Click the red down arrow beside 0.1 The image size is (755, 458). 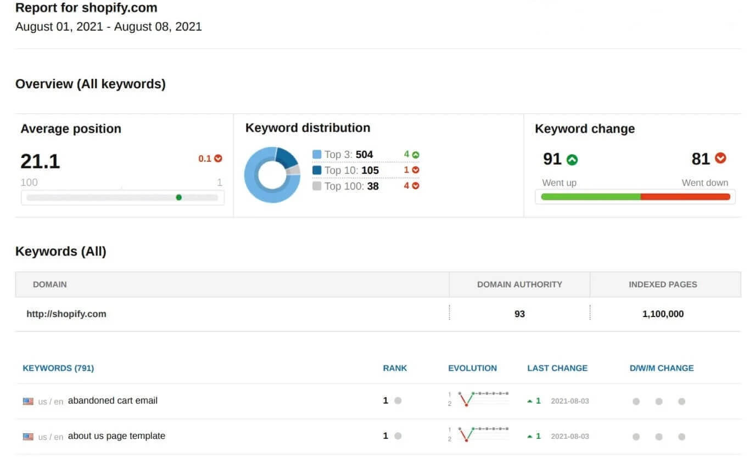[x=219, y=159]
